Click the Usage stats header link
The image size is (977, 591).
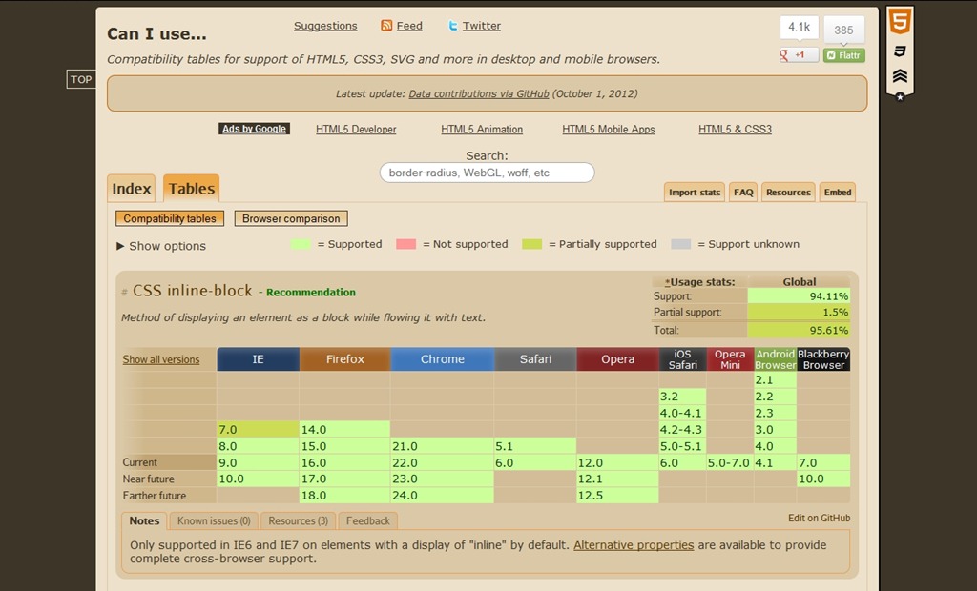699,282
